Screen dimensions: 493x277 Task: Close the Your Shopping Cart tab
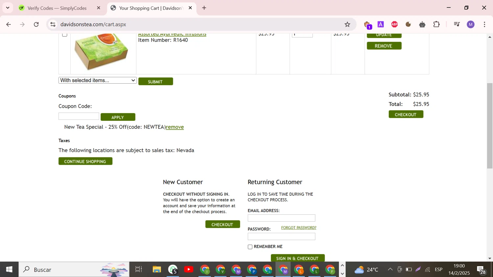point(190,8)
